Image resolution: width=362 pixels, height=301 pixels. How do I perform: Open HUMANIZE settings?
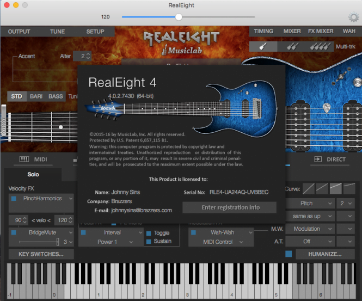pyautogui.click(x=325, y=254)
